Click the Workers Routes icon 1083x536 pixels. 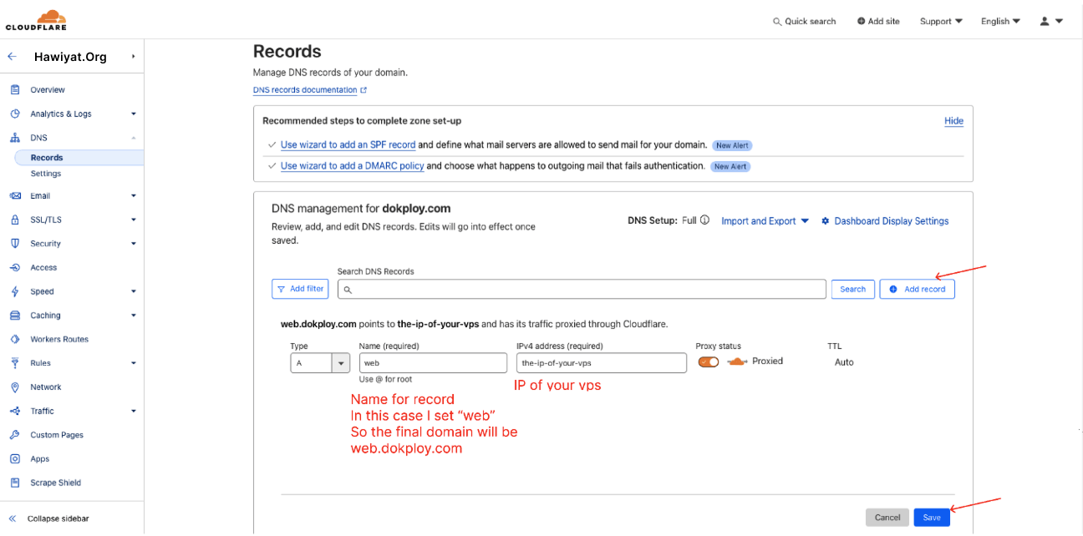click(x=15, y=339)
